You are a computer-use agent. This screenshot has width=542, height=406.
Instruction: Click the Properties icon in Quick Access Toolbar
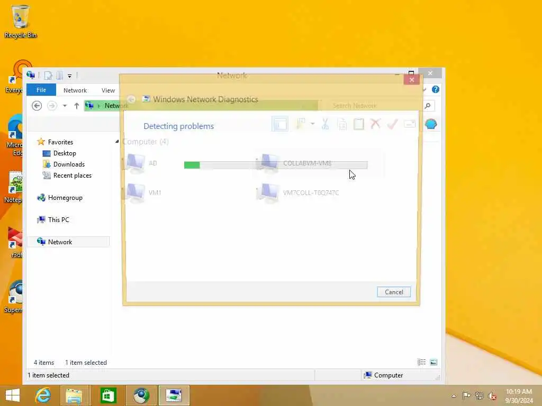(48, 75)
